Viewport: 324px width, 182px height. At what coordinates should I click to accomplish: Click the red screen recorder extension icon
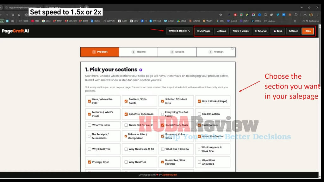(x=235, y=15)
